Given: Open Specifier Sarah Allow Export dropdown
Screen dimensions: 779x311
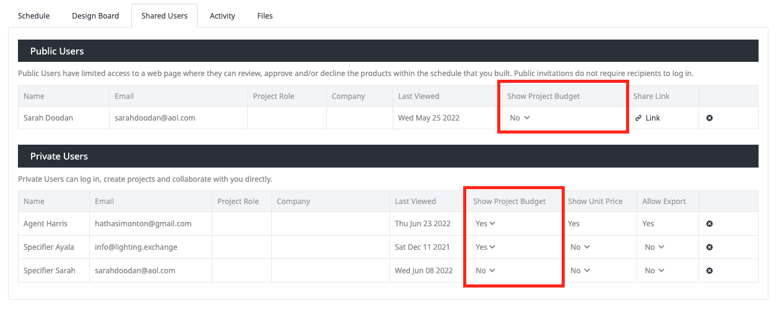Looking at the screenshot, I should (654, 271).
